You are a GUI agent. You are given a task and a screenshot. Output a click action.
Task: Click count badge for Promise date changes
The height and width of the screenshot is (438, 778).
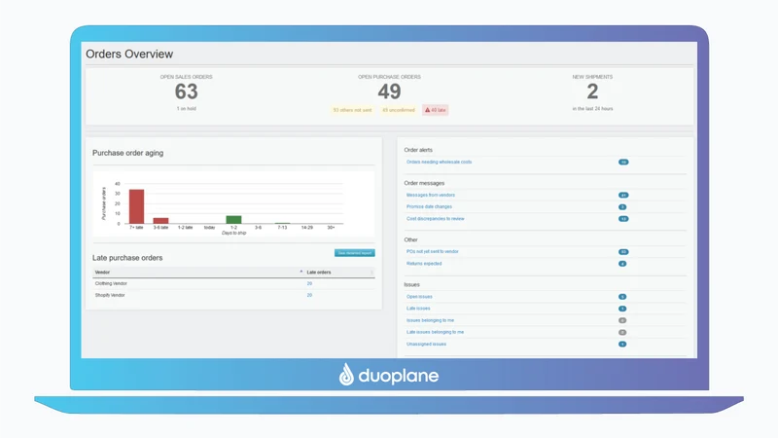[622, 207]
